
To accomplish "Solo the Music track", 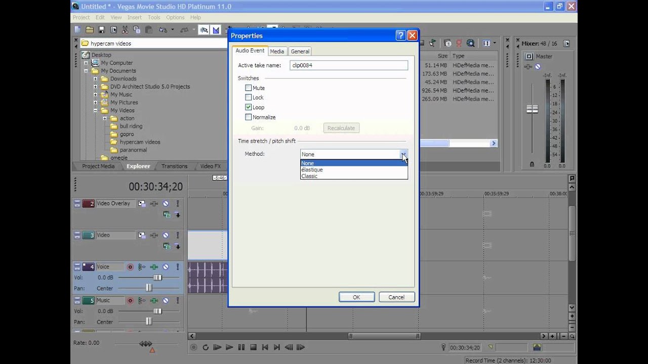I will pyautogui.click(x=177, y=300).
